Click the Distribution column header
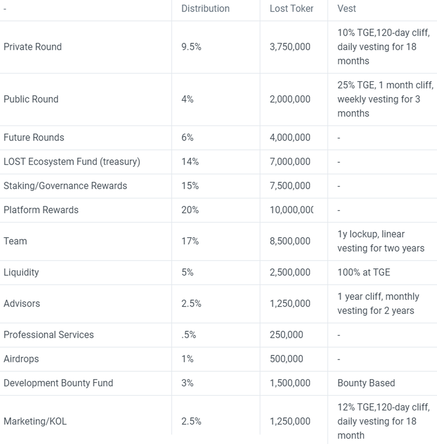 point(205,9)
